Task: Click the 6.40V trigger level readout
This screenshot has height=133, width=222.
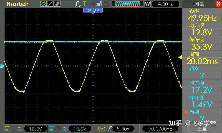Action: click(123, 129)
